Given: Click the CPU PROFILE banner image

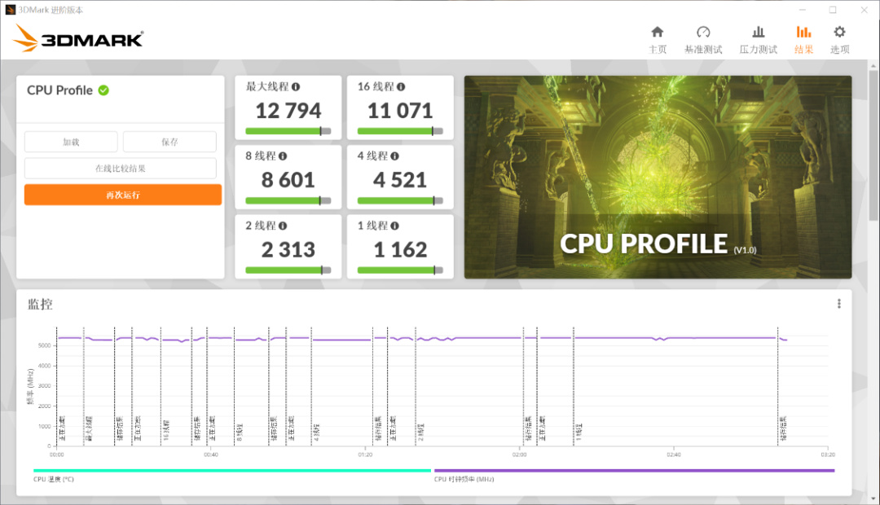Looking at the screenshot, I should 658,178.
